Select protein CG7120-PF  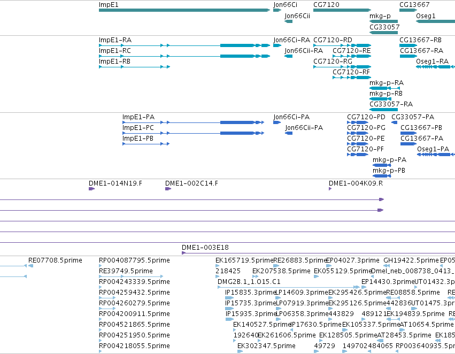pos(365,149)
